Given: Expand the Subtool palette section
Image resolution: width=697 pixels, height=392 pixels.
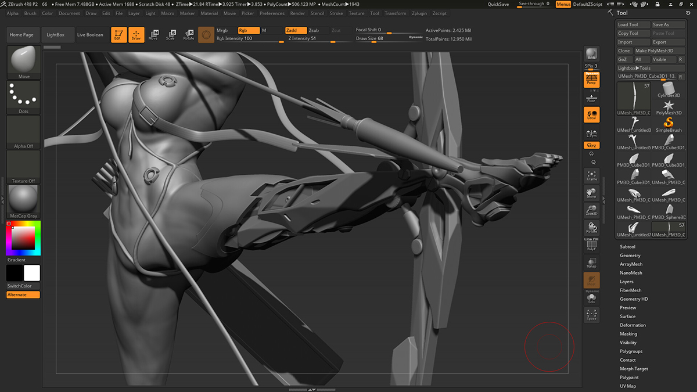Looking at the screenshot, I should 627,247.
